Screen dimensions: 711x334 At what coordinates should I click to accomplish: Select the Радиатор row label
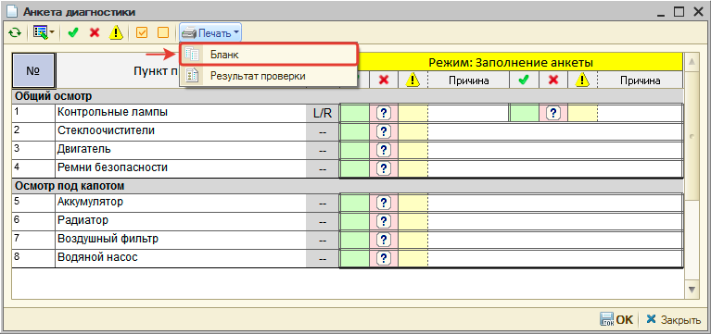tap(83, 220)
